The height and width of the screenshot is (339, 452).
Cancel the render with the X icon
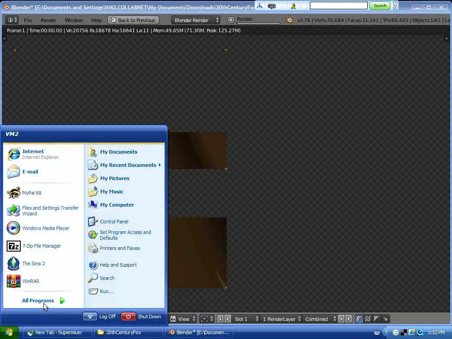230,20
